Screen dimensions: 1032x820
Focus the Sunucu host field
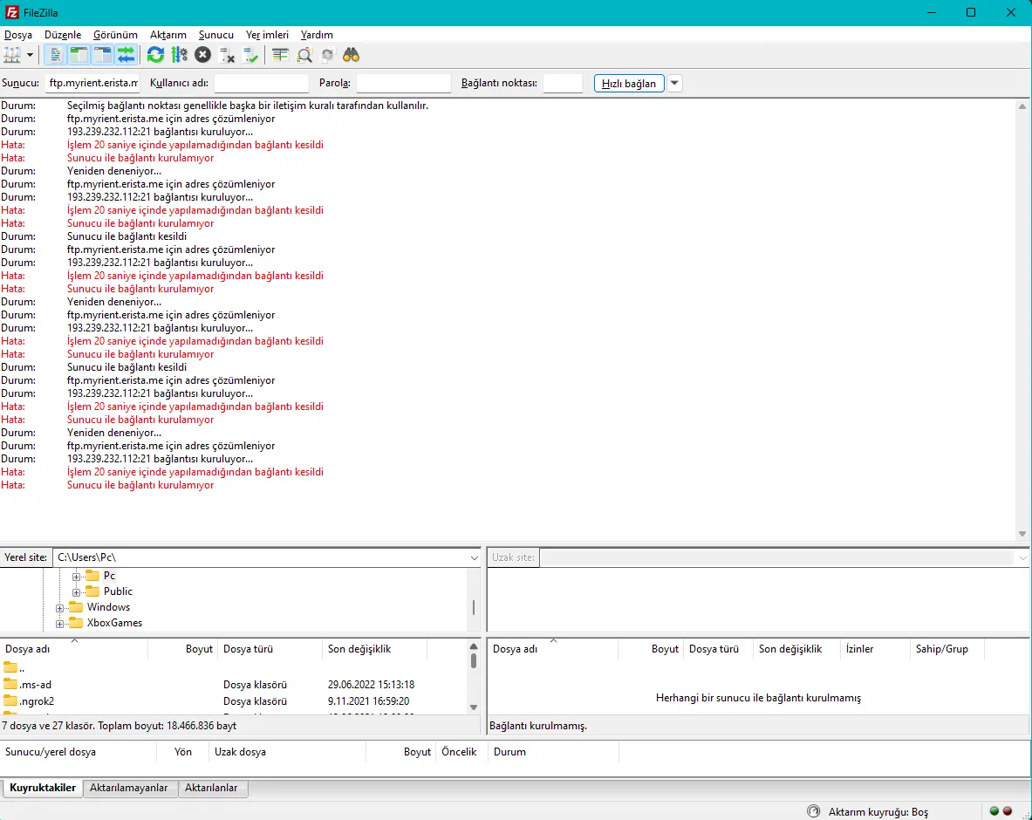pyautogui.click(x=92, y=83)
